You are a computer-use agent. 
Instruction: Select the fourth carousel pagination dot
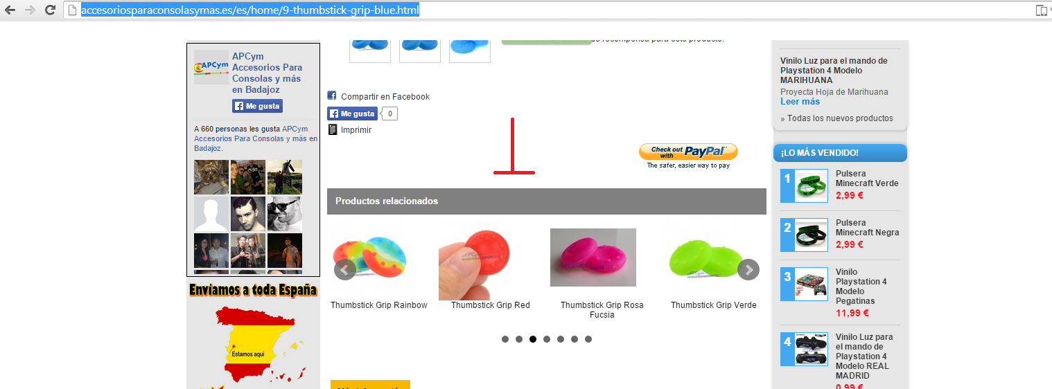pyautogui.click(x=547, y=339)
